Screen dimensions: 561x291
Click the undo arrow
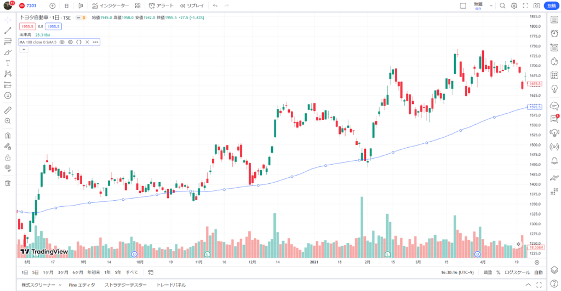pos(215,5)
